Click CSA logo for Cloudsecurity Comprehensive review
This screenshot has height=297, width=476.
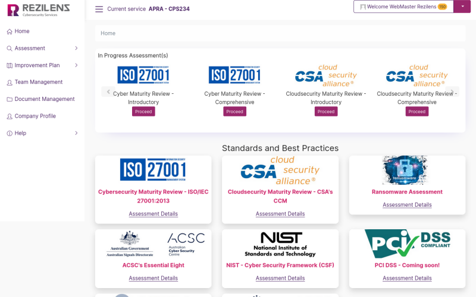coord(417,75)
